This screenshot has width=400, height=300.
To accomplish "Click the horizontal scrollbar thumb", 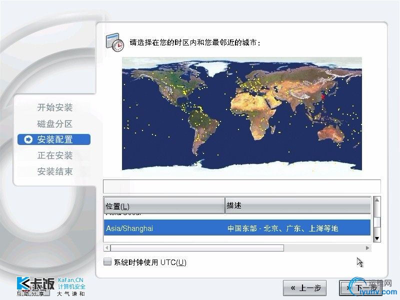I will [197, 247].
